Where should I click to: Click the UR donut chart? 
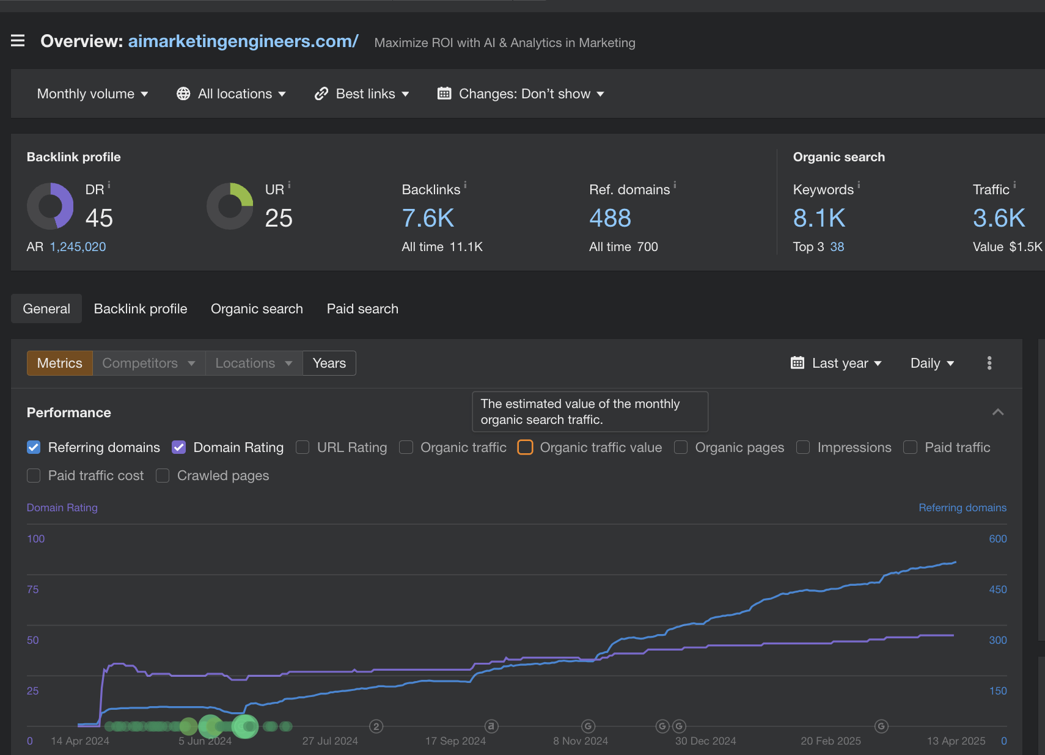coord(230,206)
